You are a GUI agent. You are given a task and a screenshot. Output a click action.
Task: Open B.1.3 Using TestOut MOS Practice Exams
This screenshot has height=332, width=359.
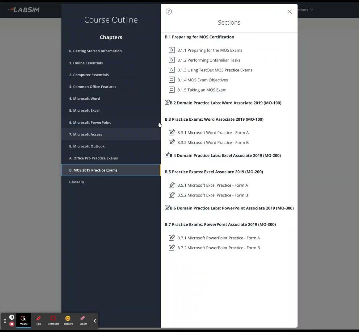214,70
